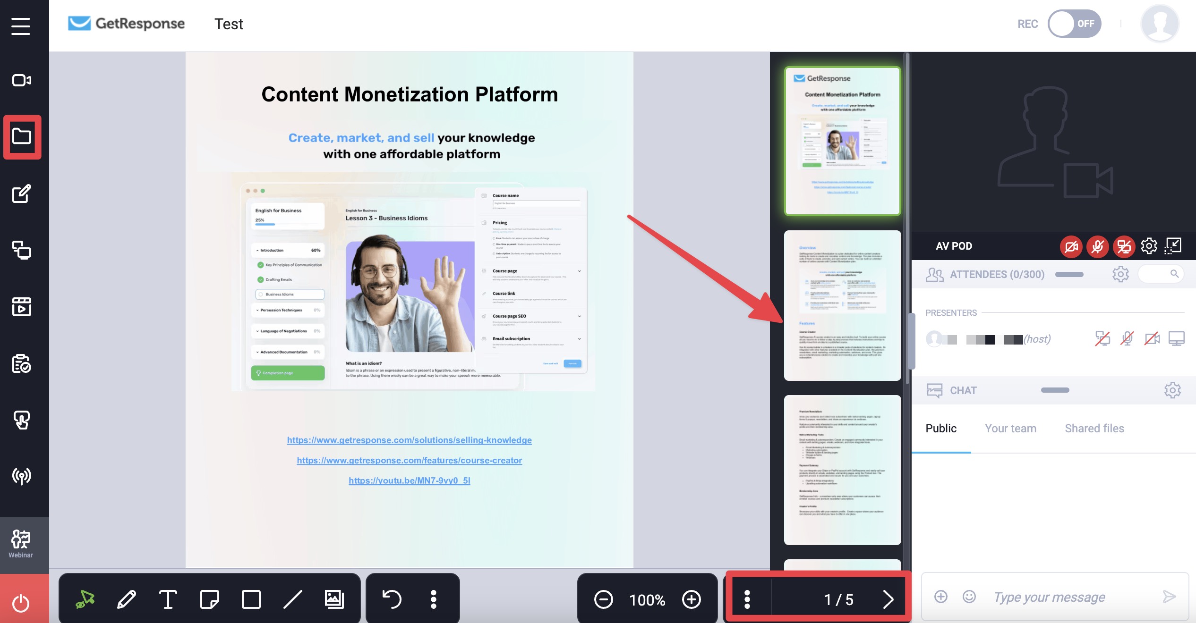Open the hamburger menu

tap(21, 26)
